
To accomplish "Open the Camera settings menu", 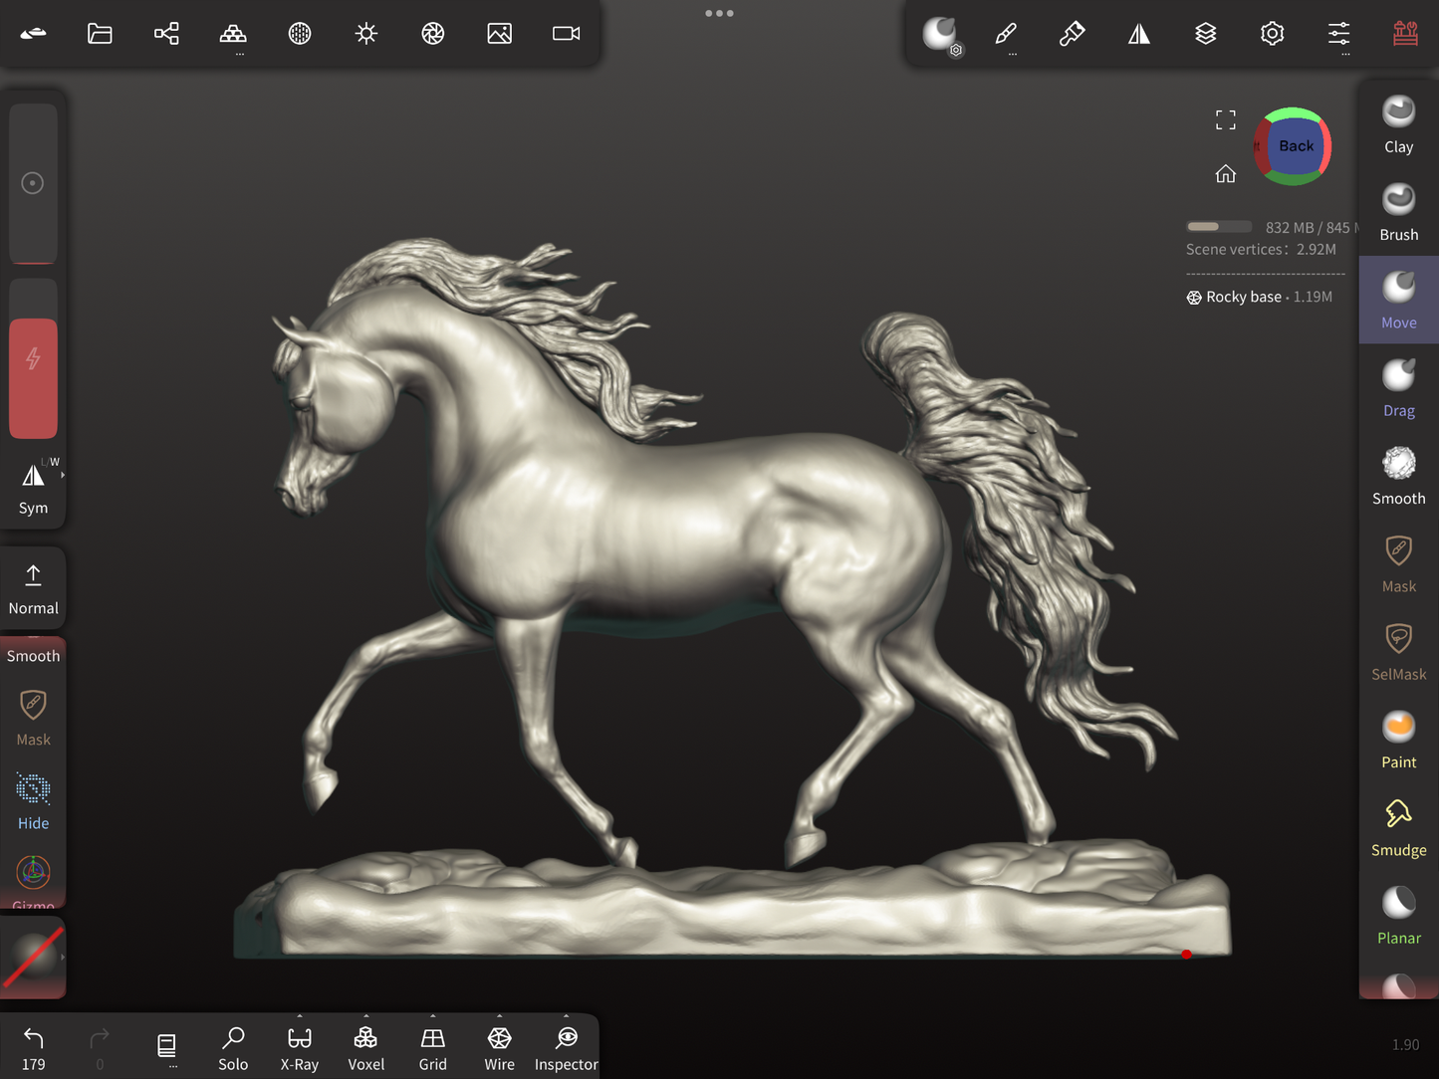I will pyautogui.click(x=566, y=34).
